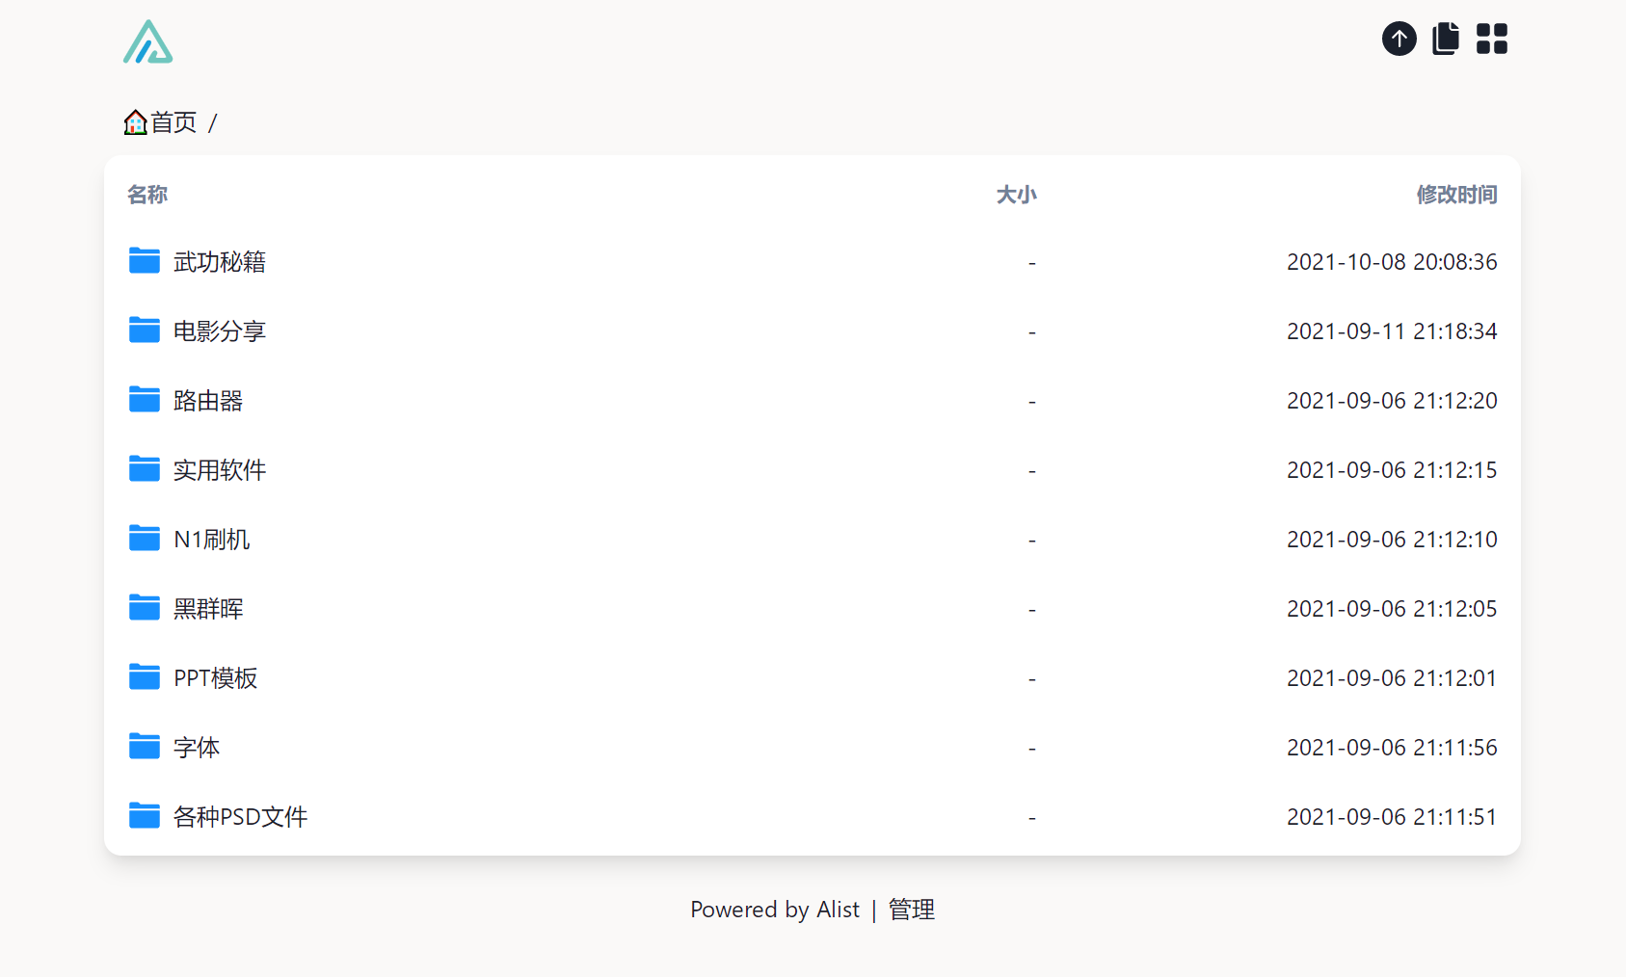Click the folder icon beside 黑群晖
This screenshot has width=1626, height=977.
(145, 608)
